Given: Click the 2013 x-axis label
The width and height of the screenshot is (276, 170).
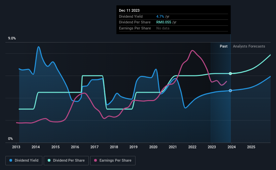Looking at the screenshot, I should (16, 147).
